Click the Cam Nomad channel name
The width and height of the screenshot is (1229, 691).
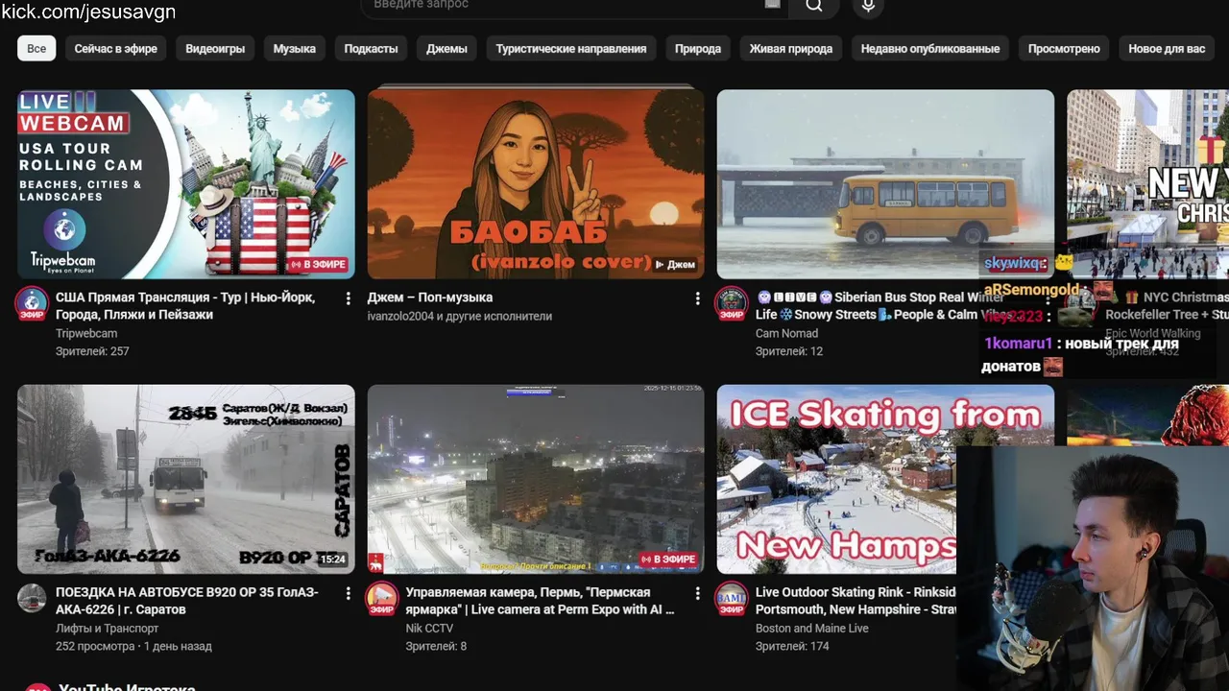(x=787, y=334)
